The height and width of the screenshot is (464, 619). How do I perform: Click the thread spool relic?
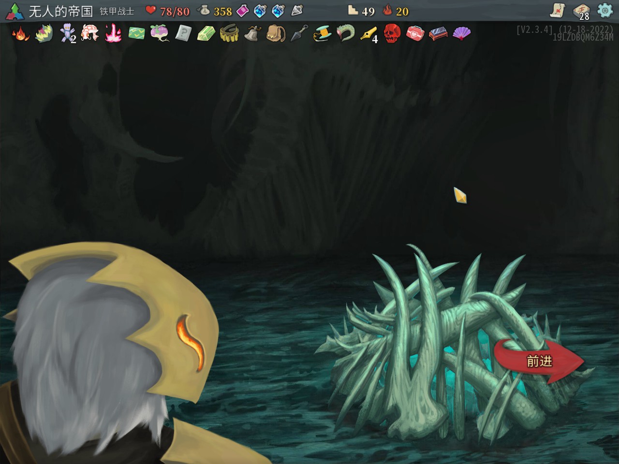point(322,33)
